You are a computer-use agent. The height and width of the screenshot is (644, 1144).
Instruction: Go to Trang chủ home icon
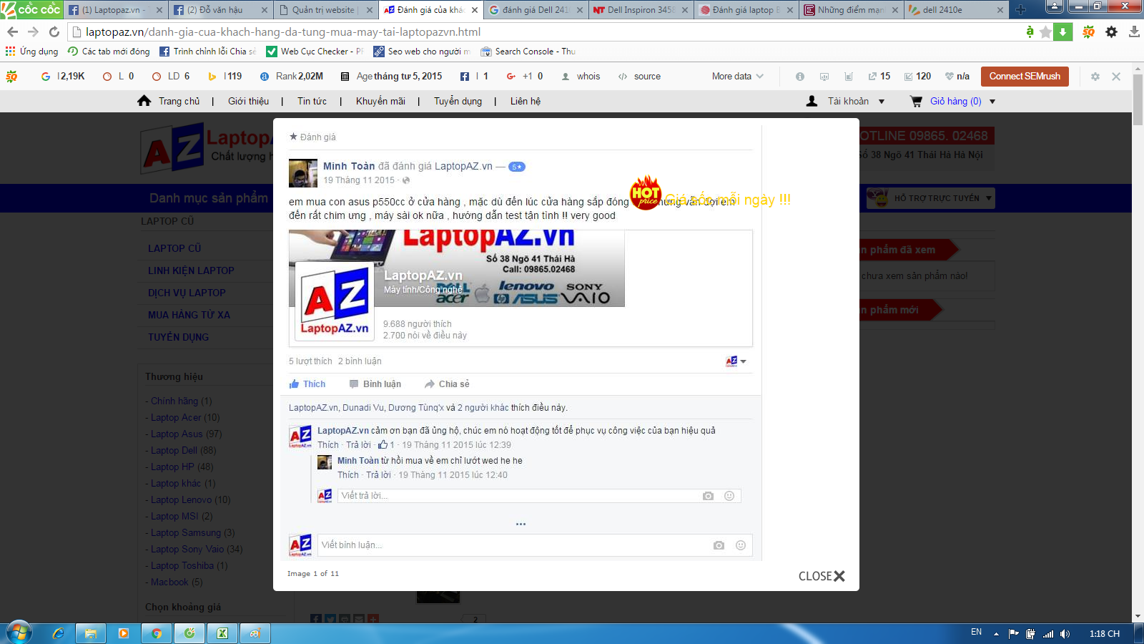pyautogui.click(x=144, y=101)
